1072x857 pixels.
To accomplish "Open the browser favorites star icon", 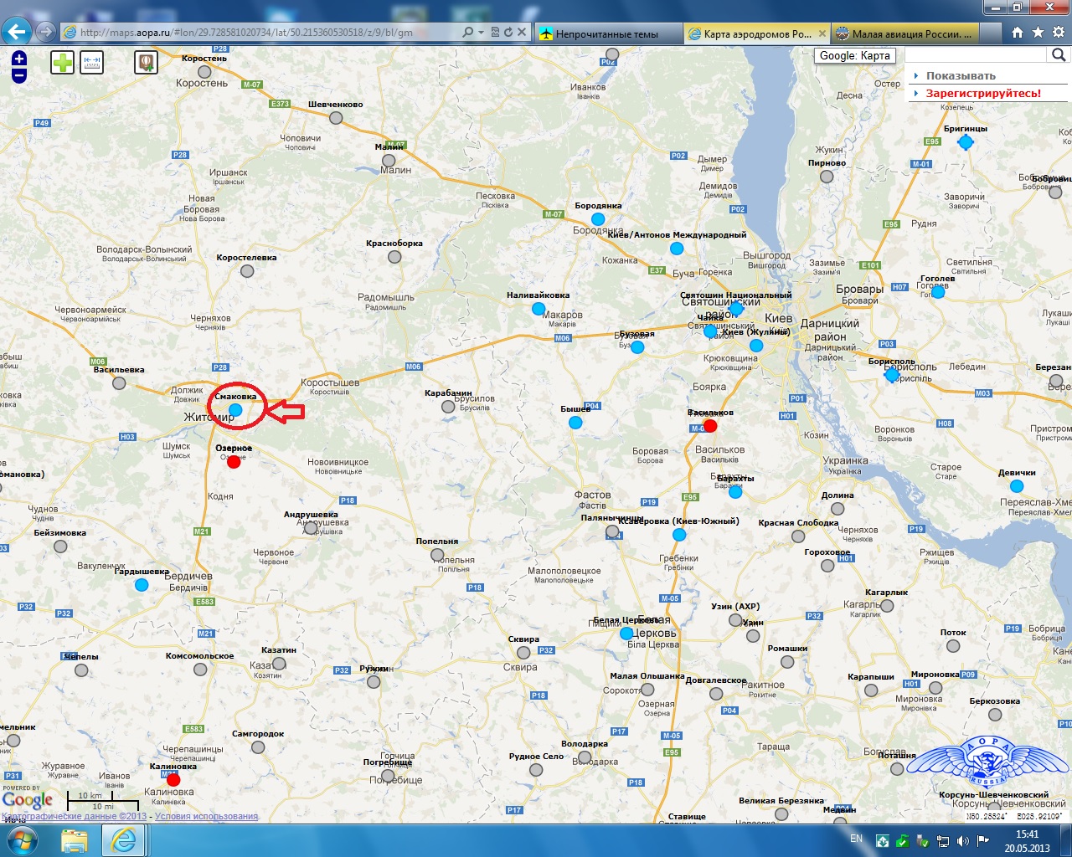I will coord(1038,33).
